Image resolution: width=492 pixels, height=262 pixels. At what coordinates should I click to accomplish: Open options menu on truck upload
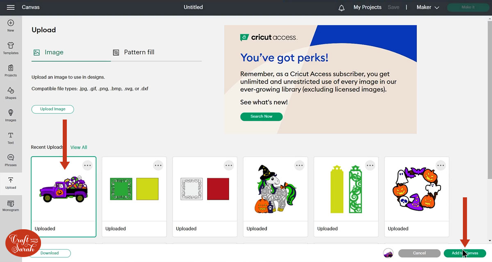[x=87, y=165]
